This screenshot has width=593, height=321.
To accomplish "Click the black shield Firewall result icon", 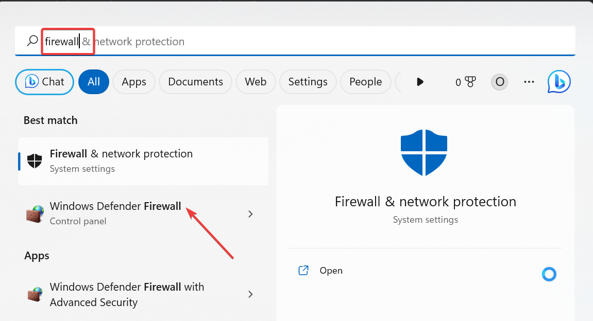I will click(x=35, y=161).
